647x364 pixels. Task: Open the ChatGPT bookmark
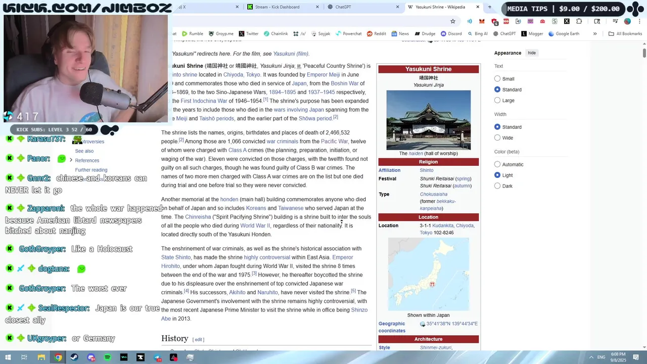click(x=504, y=34)
